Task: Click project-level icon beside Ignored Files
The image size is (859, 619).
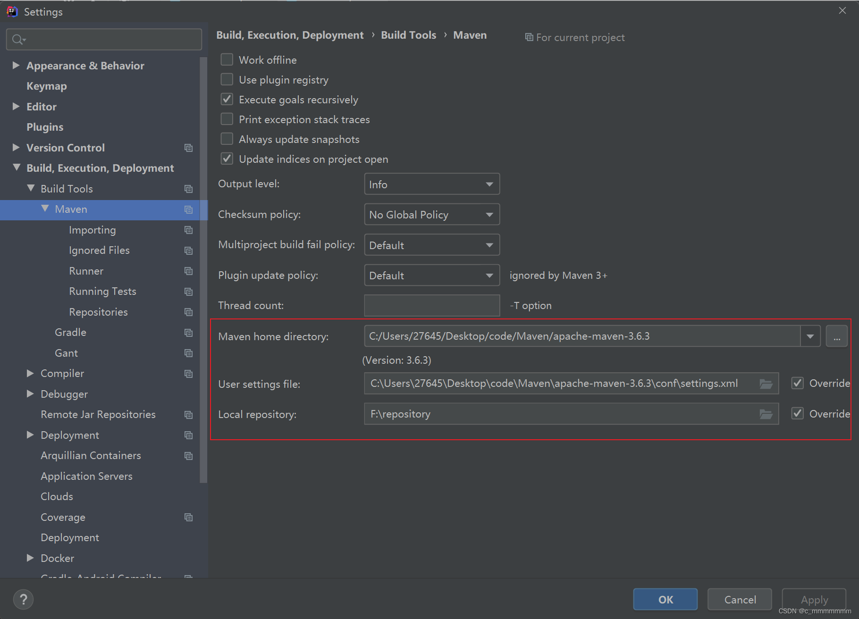Action: 189,251
